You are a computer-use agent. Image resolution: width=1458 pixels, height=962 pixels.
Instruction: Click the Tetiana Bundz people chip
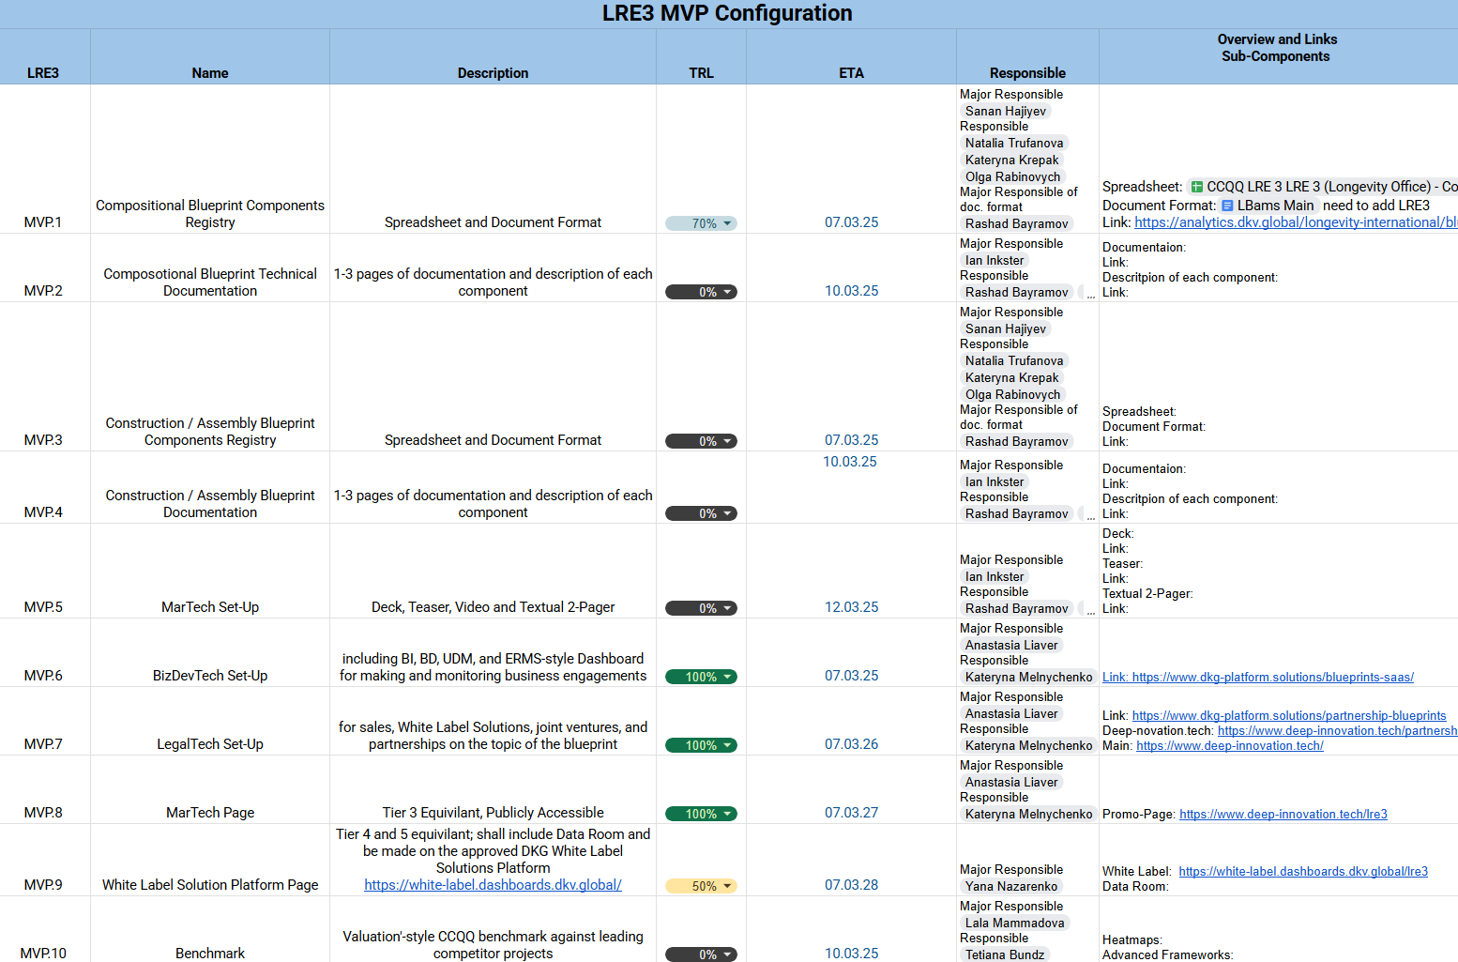point(1004,954)
